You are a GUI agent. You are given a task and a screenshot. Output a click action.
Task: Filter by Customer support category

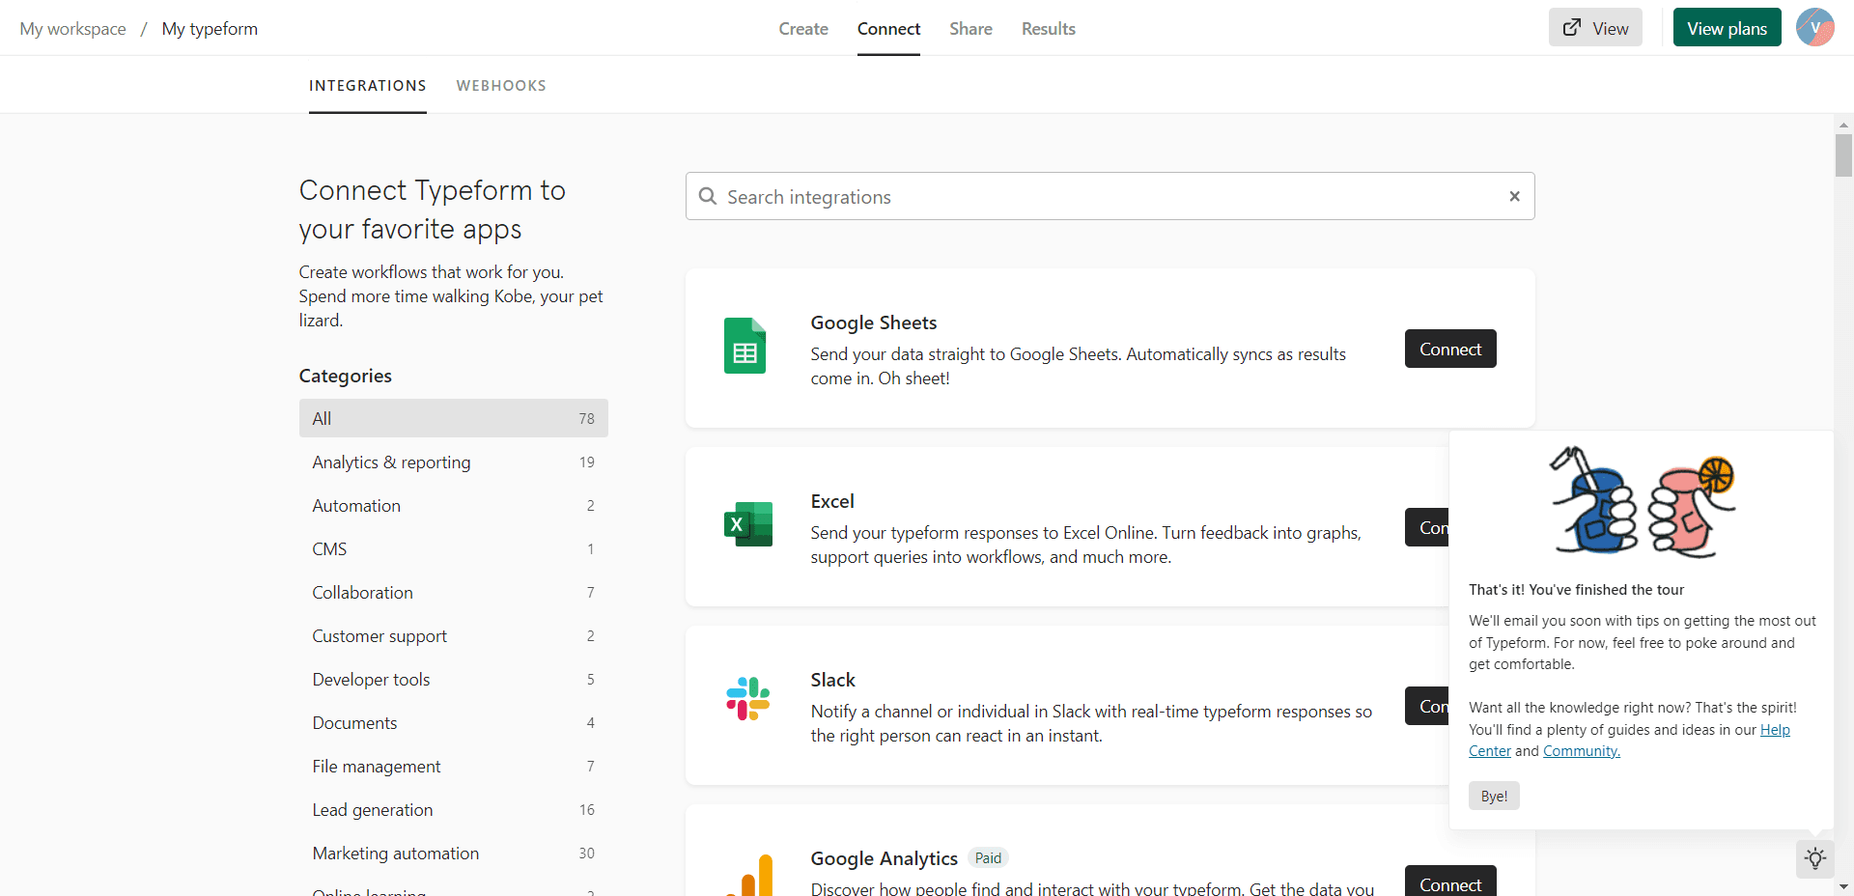coord(454,635)
